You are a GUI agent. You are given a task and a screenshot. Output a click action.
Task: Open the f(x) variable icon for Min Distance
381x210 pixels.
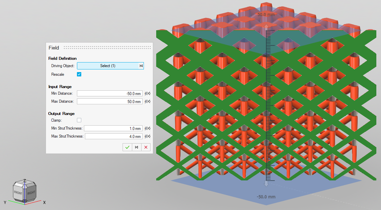pyautogui.click(x=148, y=93)
